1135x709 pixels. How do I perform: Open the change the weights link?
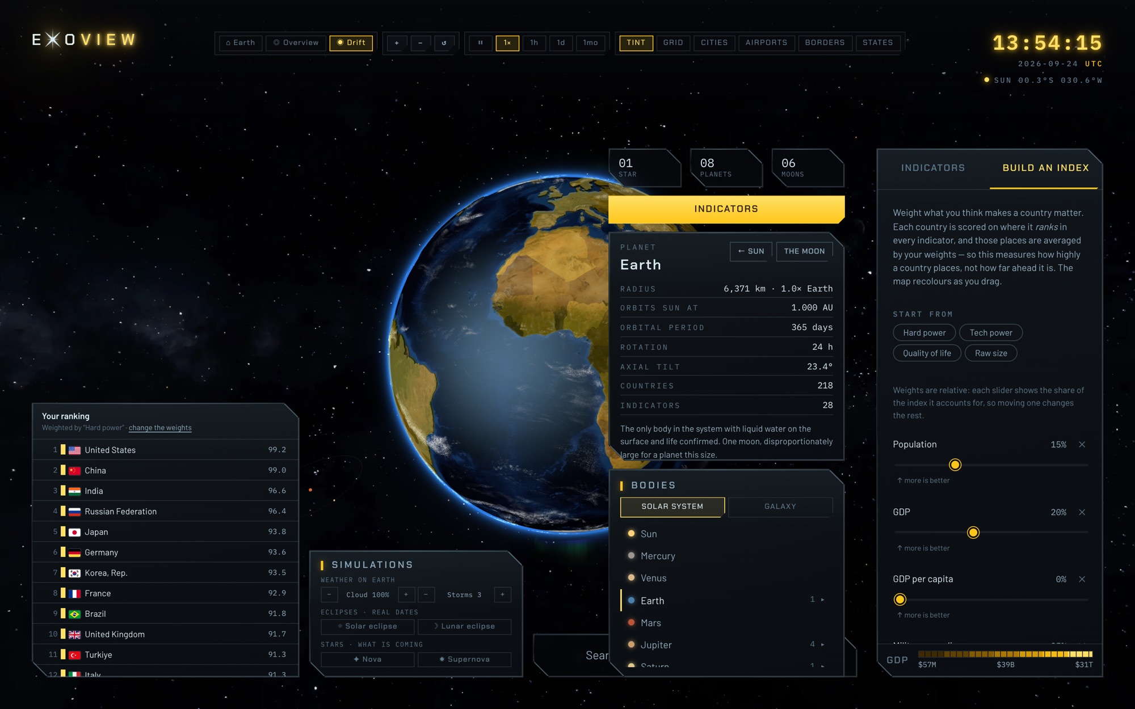click(160, 428)
